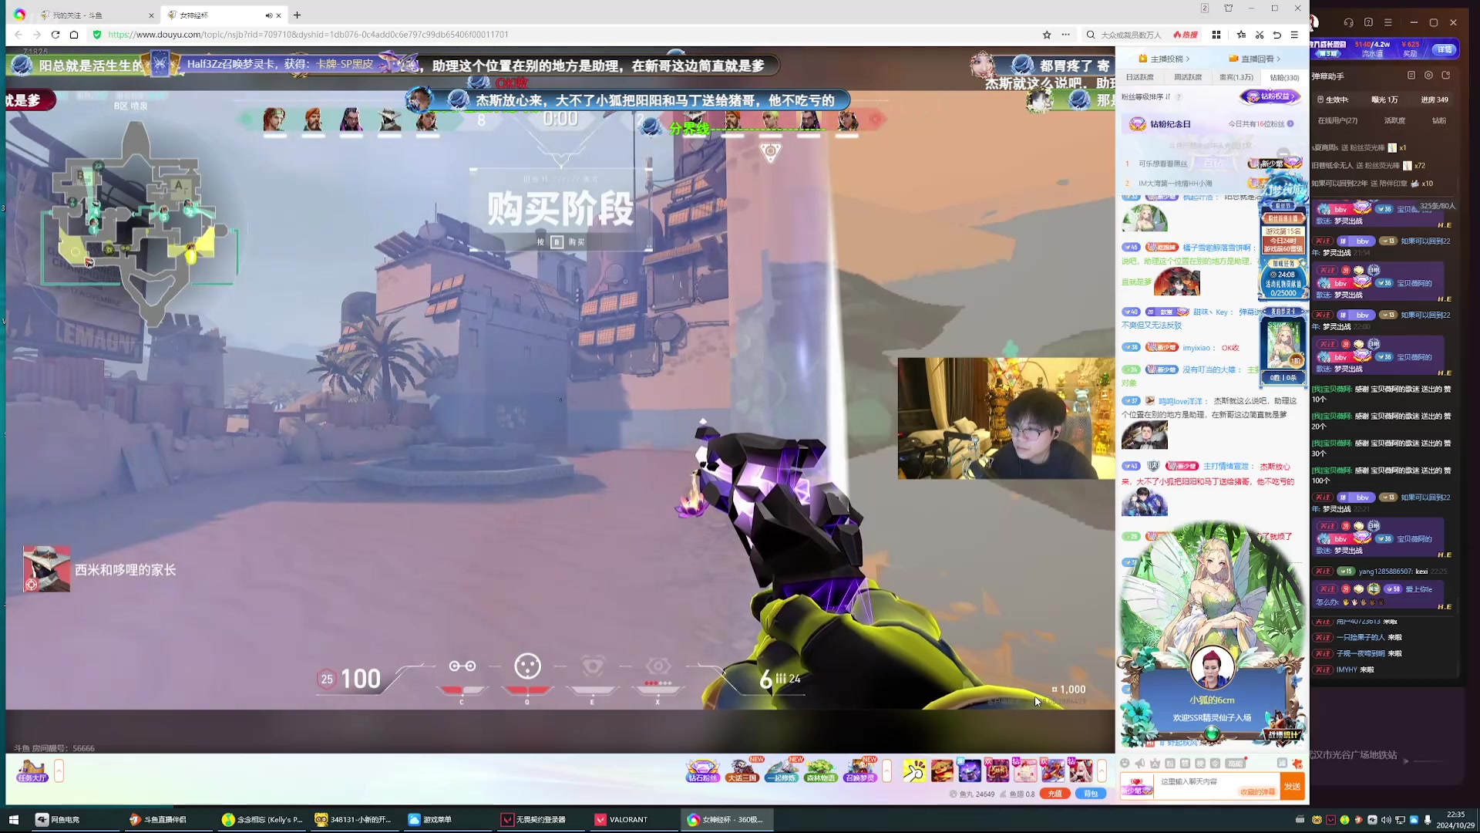Click the 充值 recharge button
The image size is (1480, 833).
point(1054,794)
